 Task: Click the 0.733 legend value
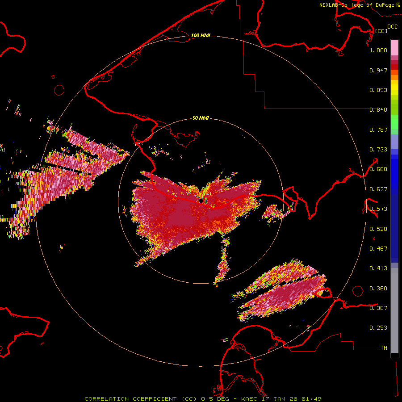tap(378, 150)
